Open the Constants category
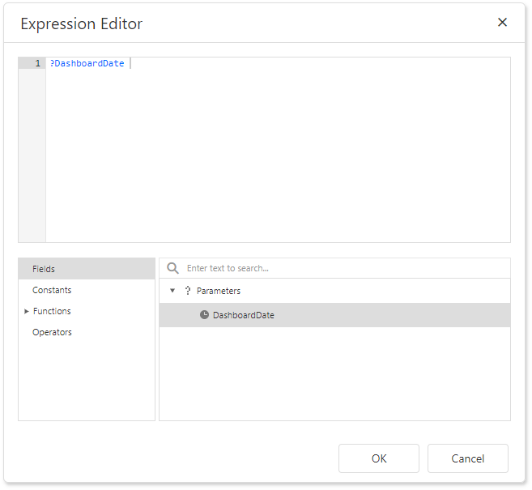The width and height of the screenshot is (532, 490). [52, 290]
